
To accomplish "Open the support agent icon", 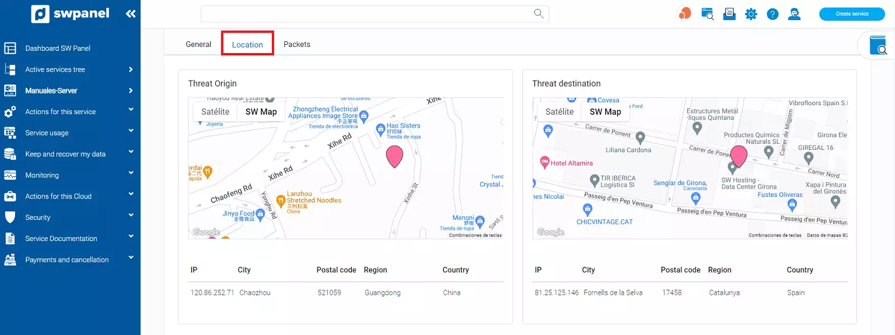I will [794, 14].
